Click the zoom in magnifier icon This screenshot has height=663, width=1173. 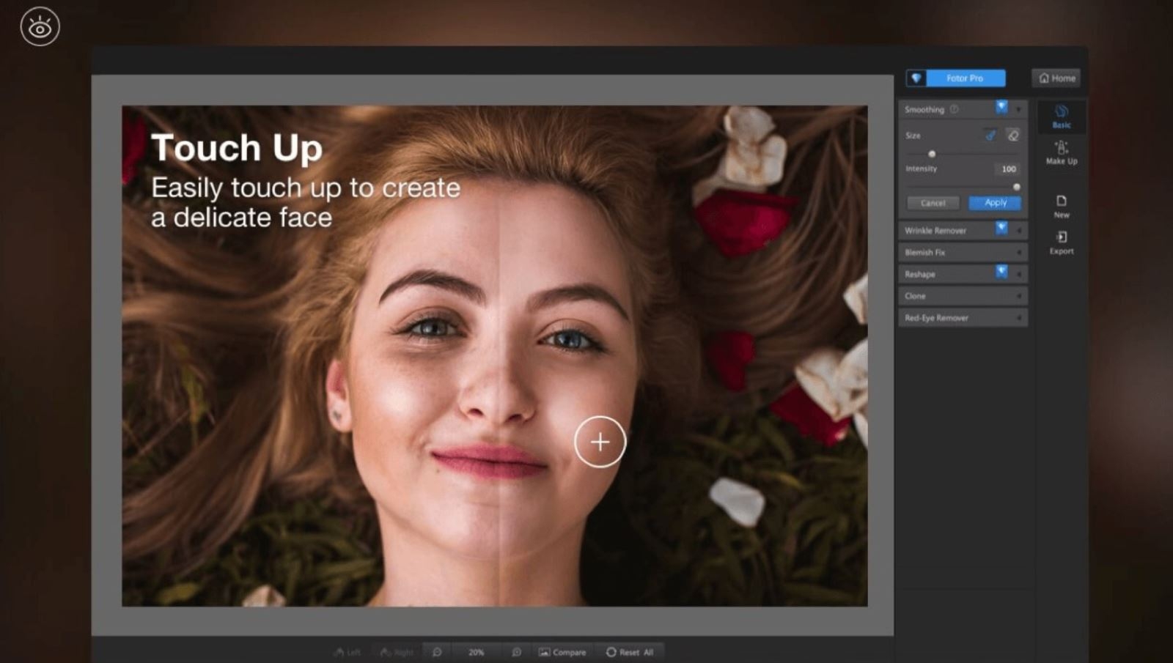[516, 652]
